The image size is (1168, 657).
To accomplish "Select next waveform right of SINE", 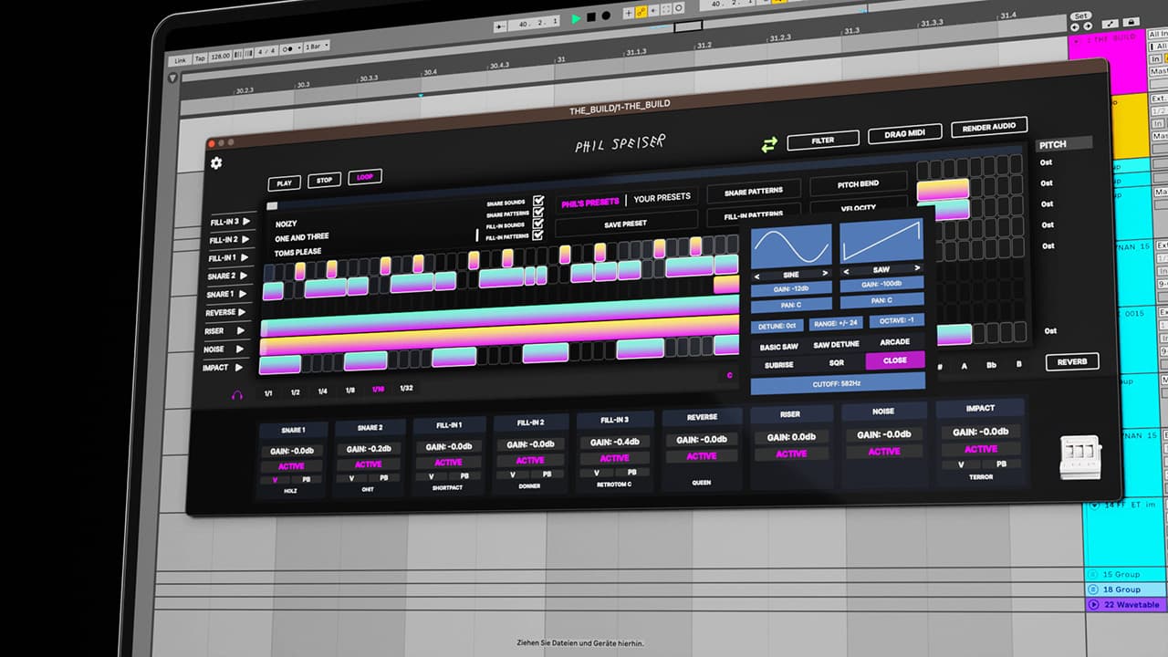I will 826,273.
